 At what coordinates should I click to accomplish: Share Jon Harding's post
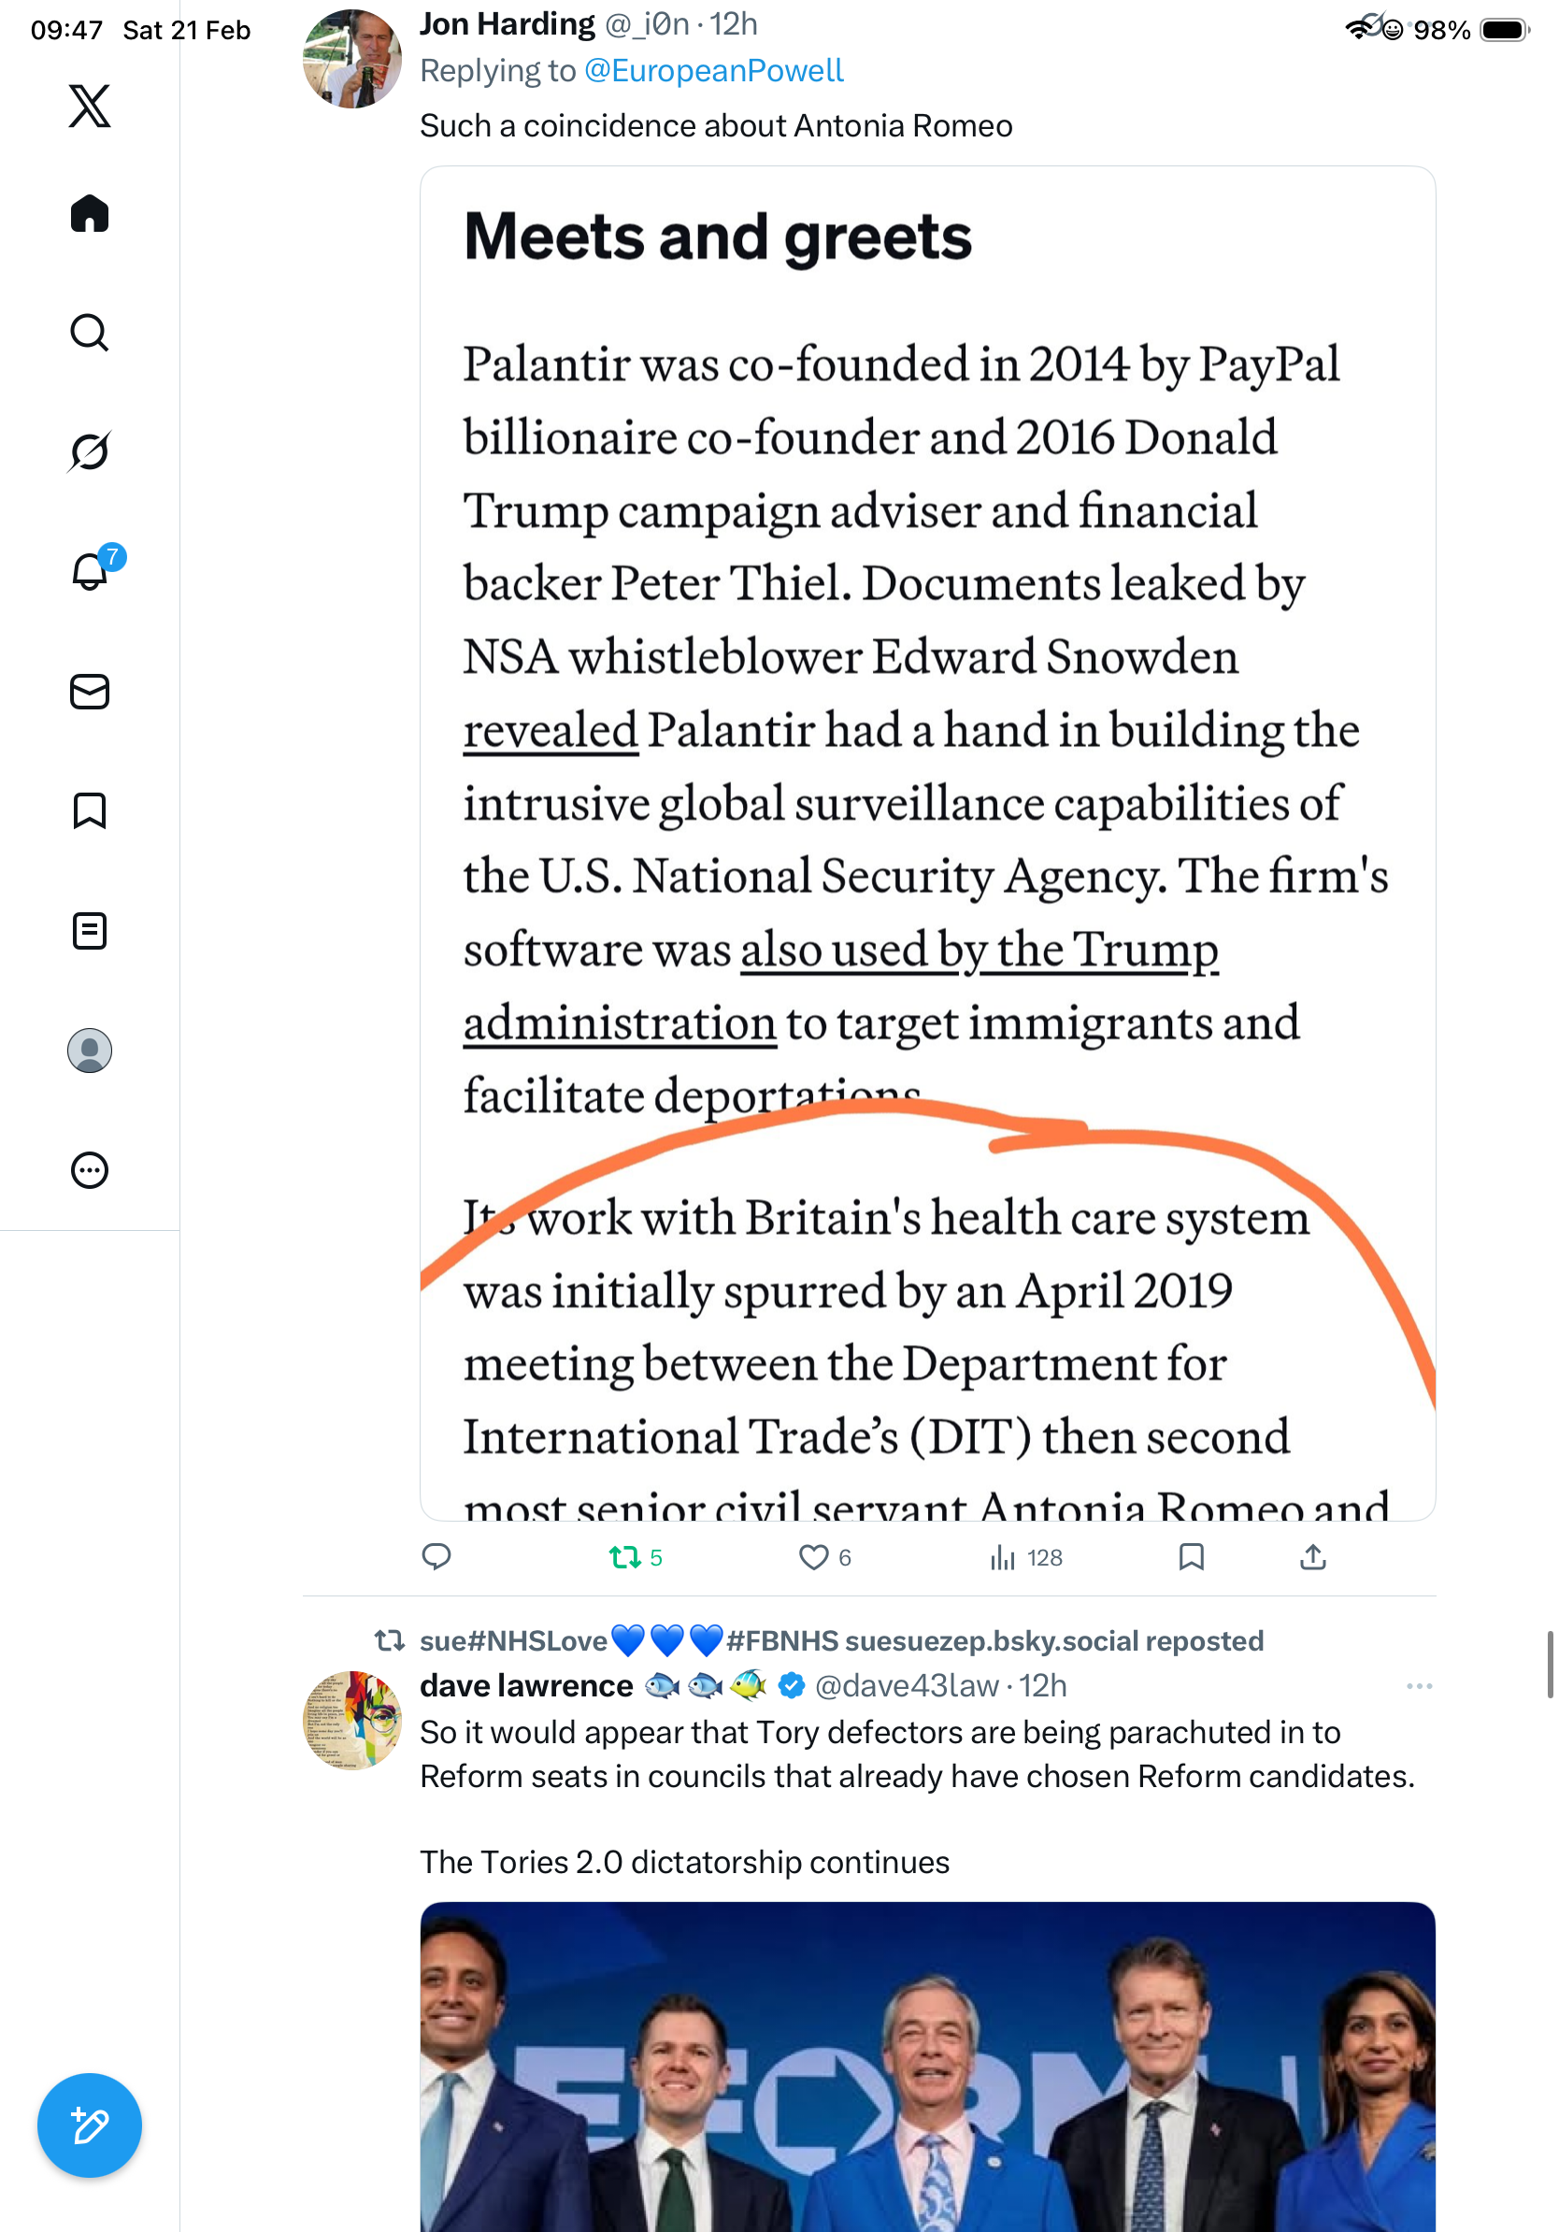1313,1557
